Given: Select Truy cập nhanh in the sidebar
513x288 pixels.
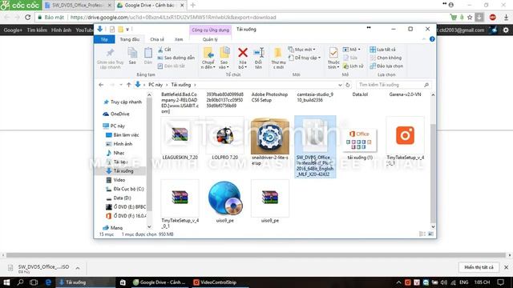Looking at the screenshot, I should pos(123,102).
